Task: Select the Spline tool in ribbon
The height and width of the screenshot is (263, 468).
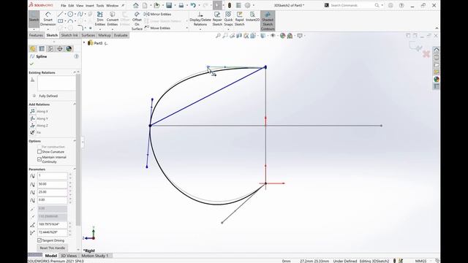Action: (80, 14)
